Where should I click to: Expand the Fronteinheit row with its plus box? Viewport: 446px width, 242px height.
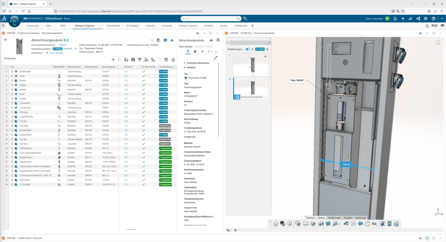[x=12, y=108]
